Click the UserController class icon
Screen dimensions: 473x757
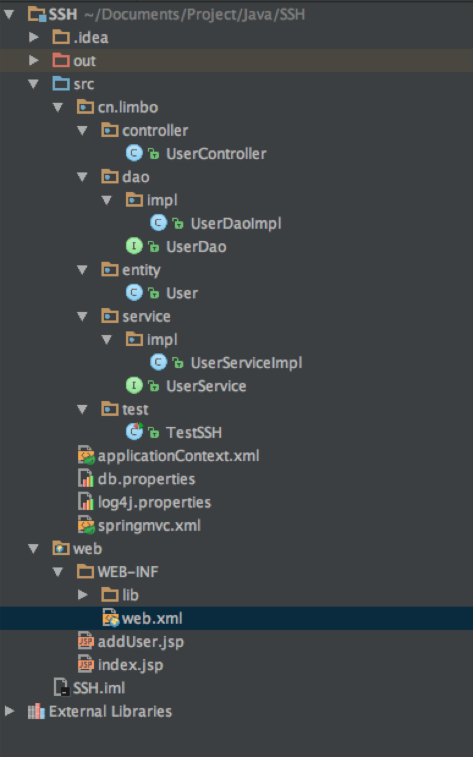[x=134, y=153]
